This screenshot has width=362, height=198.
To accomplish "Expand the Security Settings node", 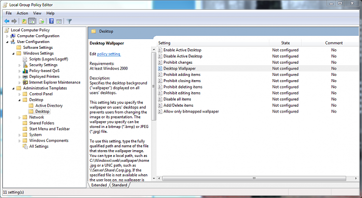I will coord(19,65).
